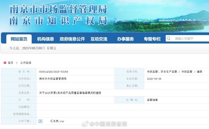209x129 pixels.
Task: Open the 网站首页 tab
Action: click(19, 39)
